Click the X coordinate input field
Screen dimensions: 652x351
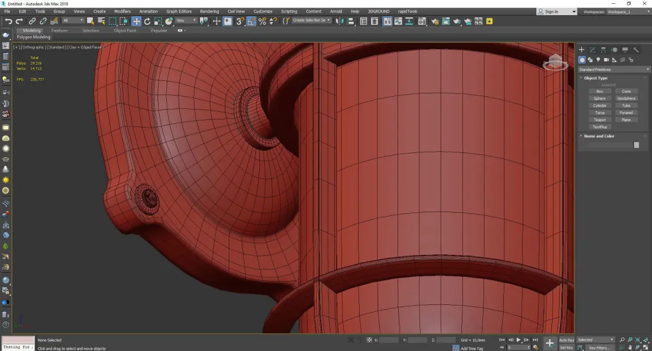click(389, 340)
